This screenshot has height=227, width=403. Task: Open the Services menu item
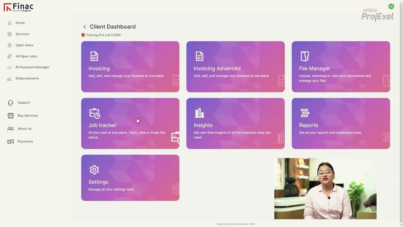[22, 34]
